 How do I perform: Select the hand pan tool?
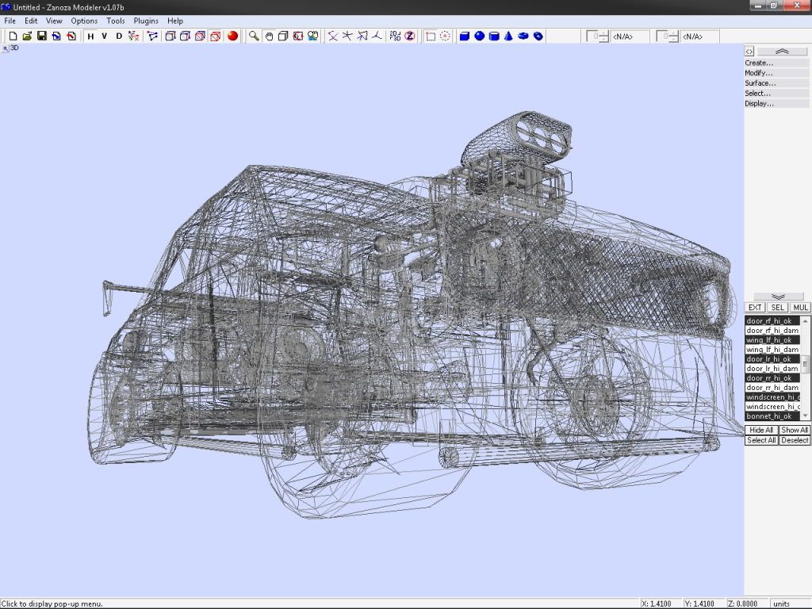(269, 36)
